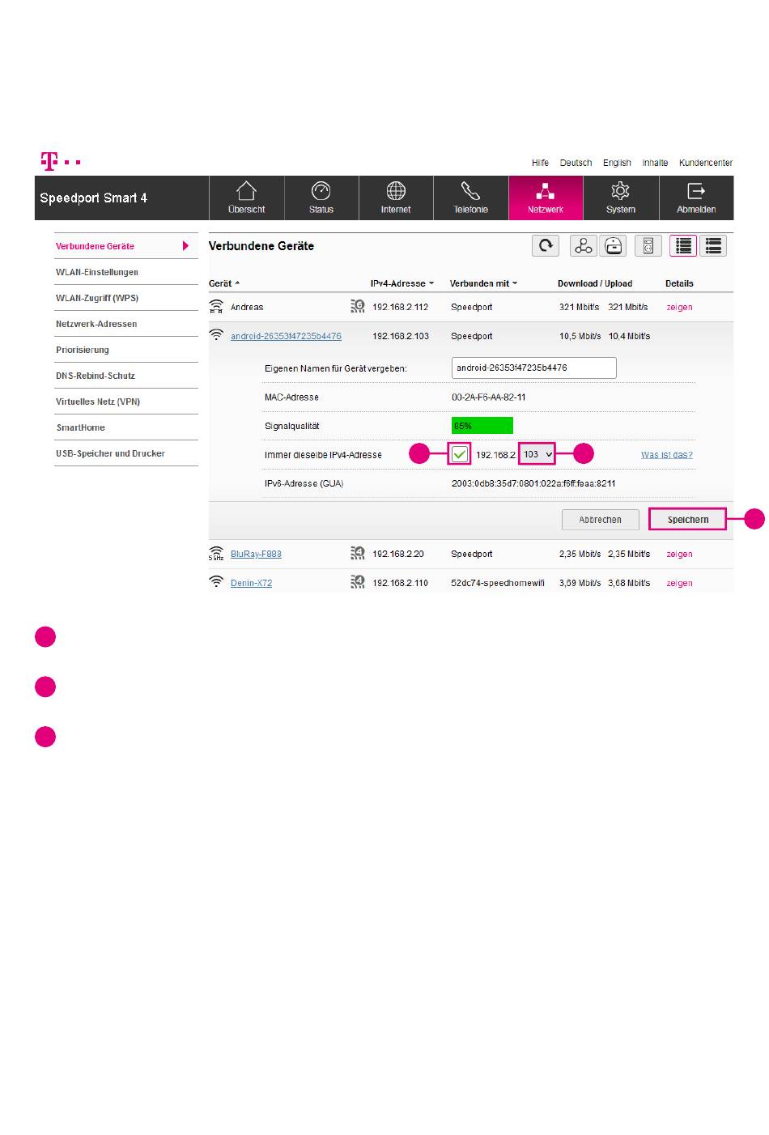Open Verbundene Geräte in the sidebar
The image size is (769, 1135).
coord(126,246)
